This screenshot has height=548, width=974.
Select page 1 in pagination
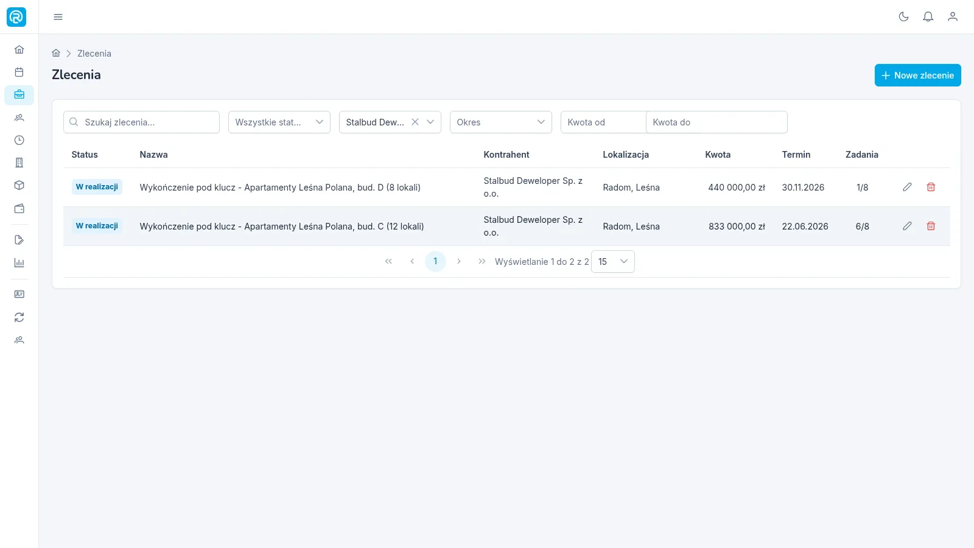435,261
